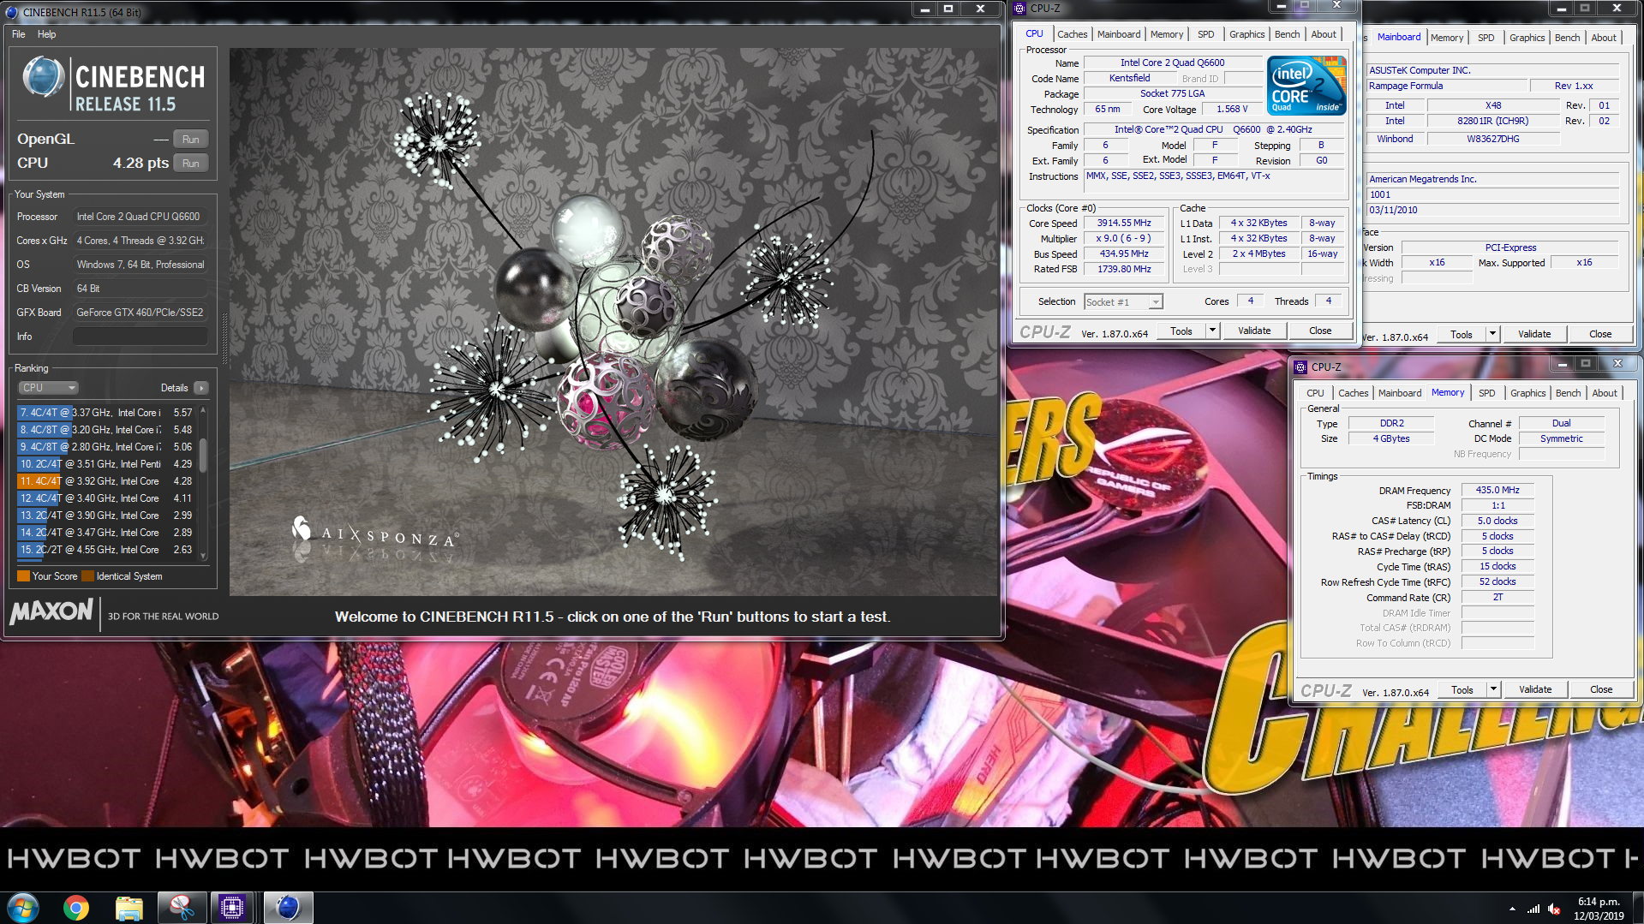Click the Core Speed value 3914.55 MHz
The height and width of the screenshot is (924, 1644).
click(x=1124, y=223)
